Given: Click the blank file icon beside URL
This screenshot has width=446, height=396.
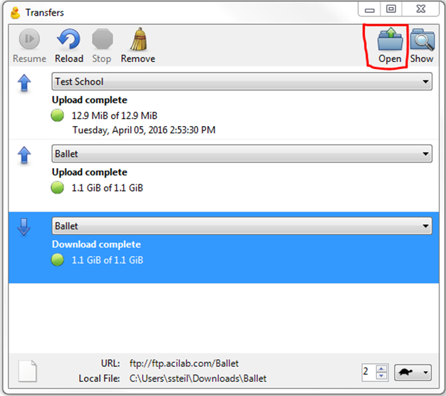Looking at the screenshot, I should (x=27, y=371).
